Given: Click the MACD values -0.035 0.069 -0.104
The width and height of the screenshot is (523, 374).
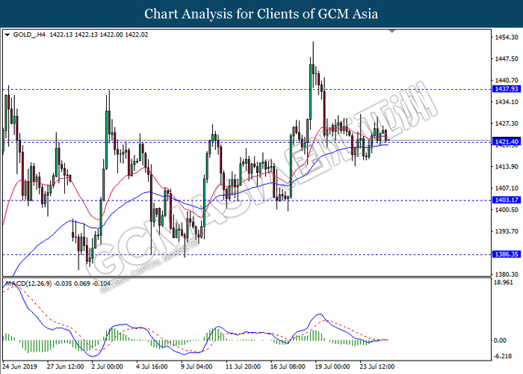Looking at the screenshot, I should pyautogui.click(x=82, y=283).
